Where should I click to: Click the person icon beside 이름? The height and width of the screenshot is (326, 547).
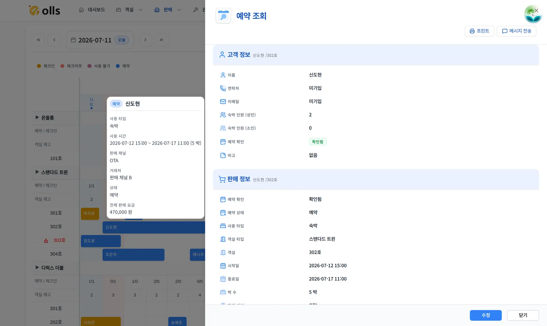pyautogui.click(x=223, y=75)
